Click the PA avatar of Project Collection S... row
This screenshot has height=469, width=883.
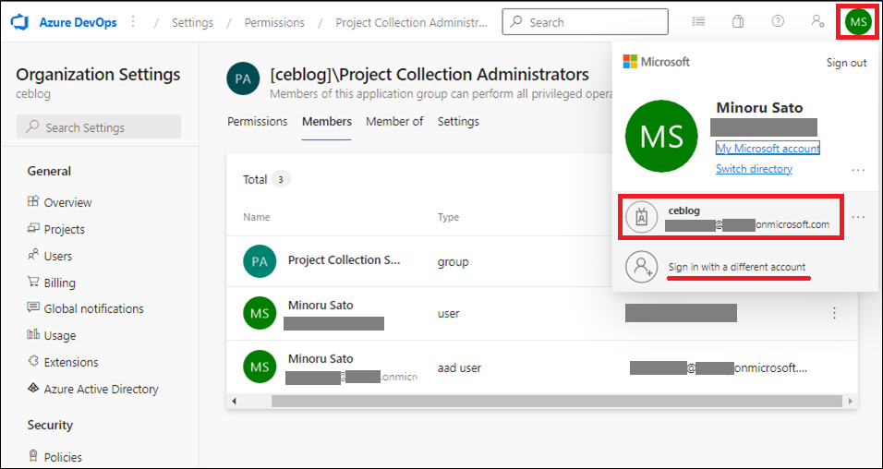coord(260,261)
